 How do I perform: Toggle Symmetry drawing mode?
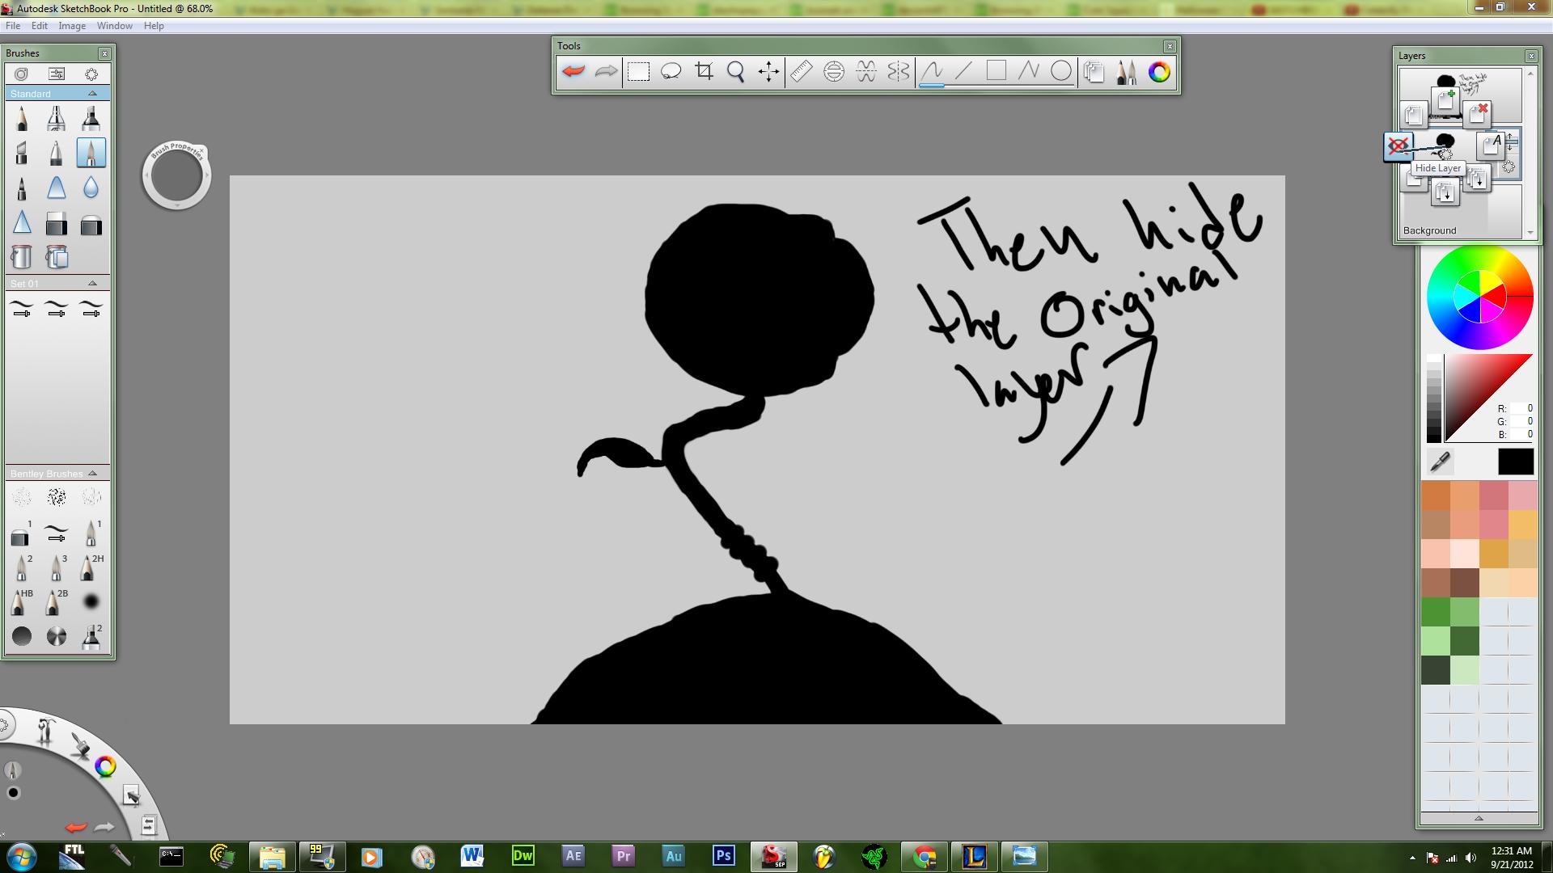coord(898,72)
